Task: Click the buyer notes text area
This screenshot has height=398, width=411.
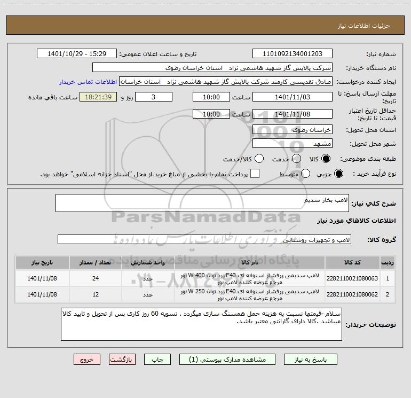Action: [x=201, y=324]
